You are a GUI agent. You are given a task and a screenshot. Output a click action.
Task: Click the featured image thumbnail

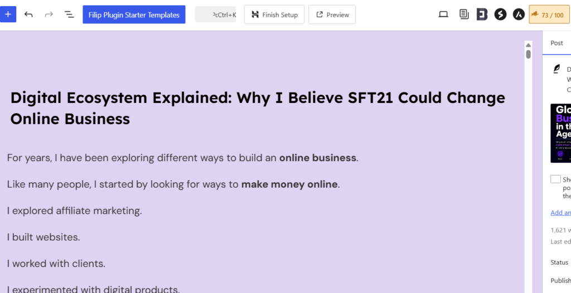tap(561, 133)
